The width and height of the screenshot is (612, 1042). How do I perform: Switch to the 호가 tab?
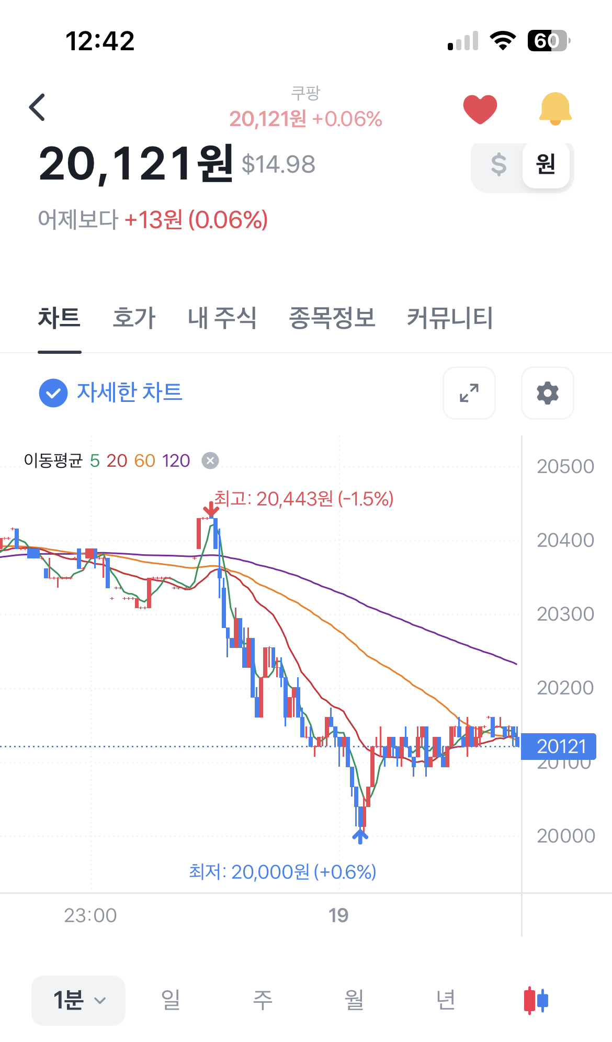point(134,318)
